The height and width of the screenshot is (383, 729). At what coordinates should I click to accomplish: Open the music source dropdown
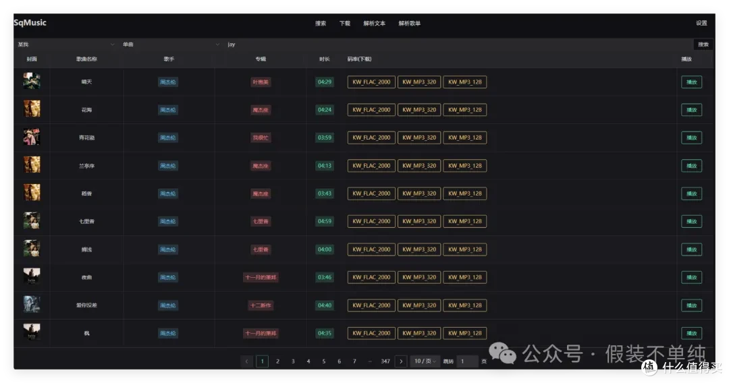(x=65, y=45)
